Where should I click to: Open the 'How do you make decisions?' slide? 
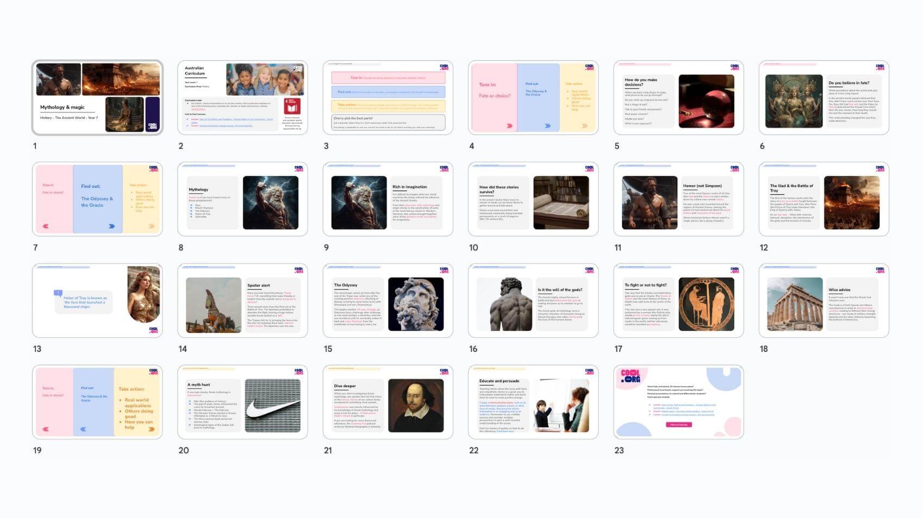point(678,98)
